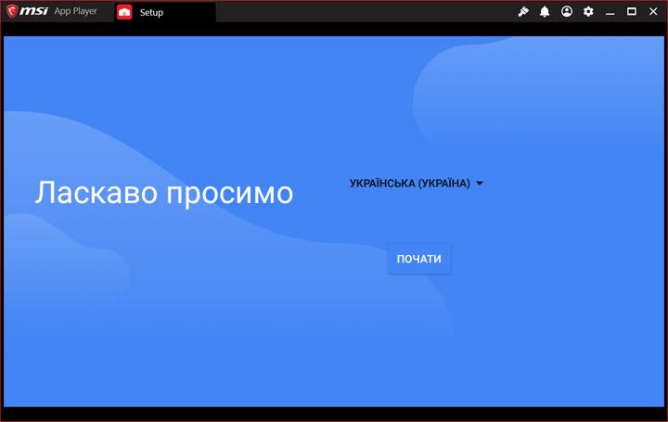
Task: Close the App Player window
Action: (x=653, y=11)
